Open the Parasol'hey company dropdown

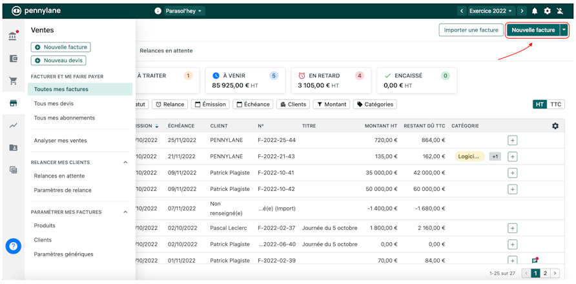[183, 11]
